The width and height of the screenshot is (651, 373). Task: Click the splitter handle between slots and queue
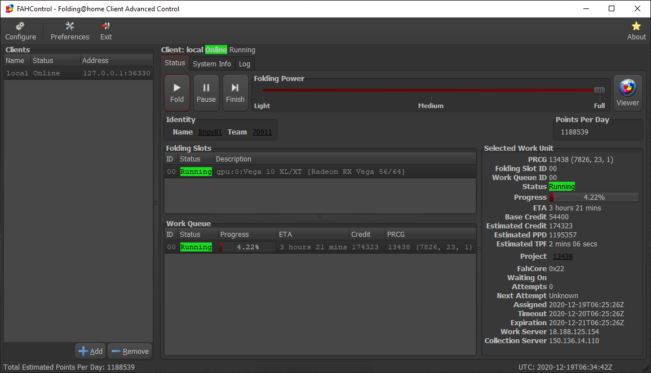click(320, 217)
